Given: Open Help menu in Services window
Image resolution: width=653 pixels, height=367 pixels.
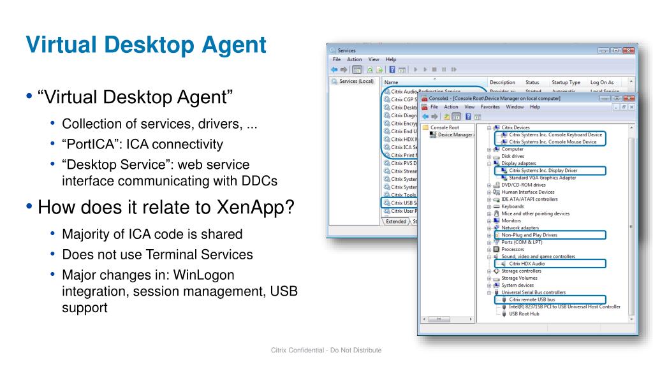Looking at the screenshot, I should (391, 59).
